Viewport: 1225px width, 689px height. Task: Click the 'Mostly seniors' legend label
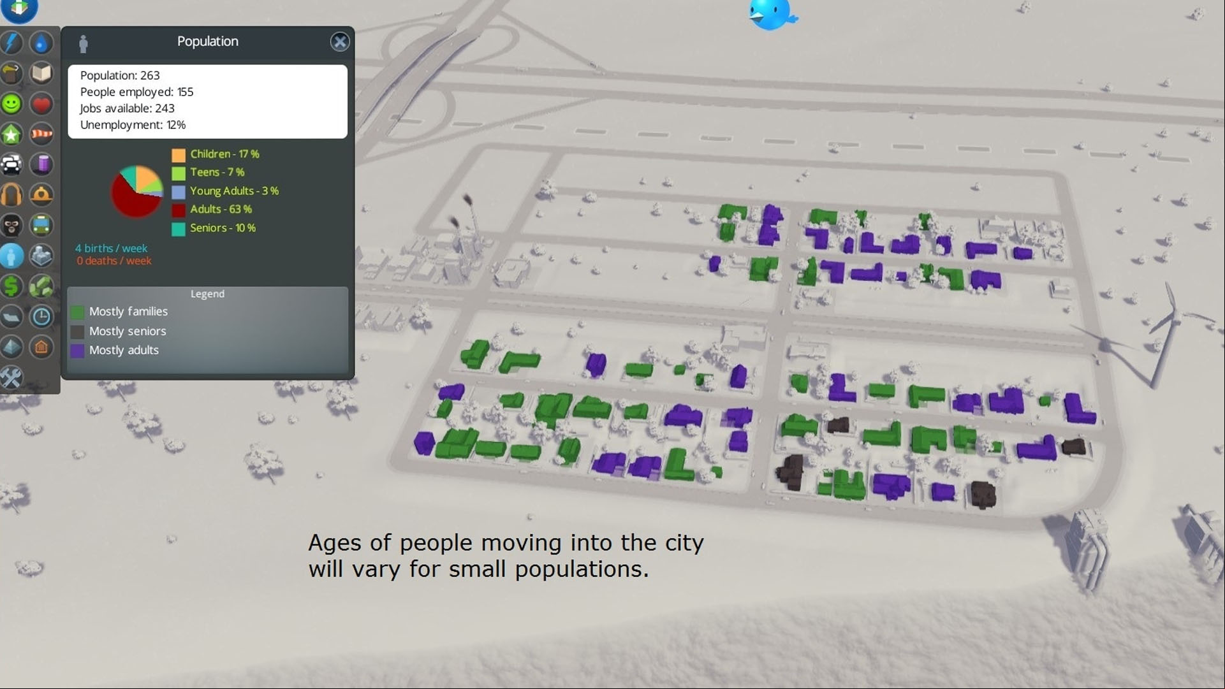[128, 331]
